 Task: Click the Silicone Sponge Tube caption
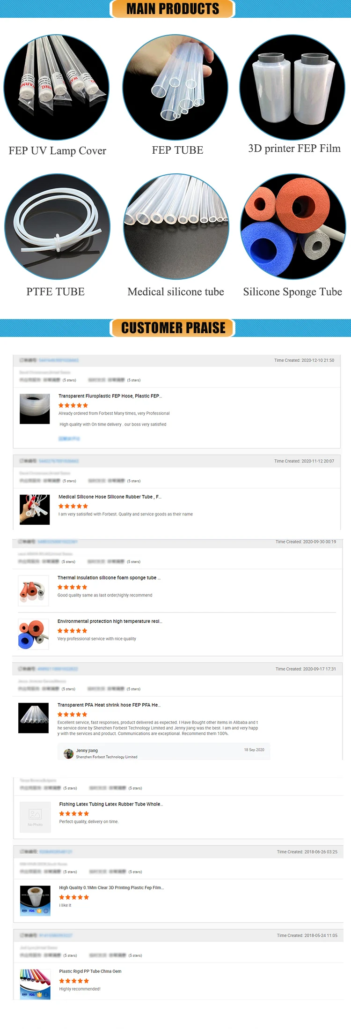tap(292, 292)
